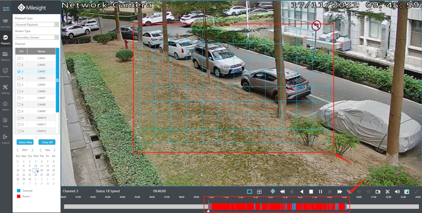
Task: Open the Retrieve section
Action: (x=6, y=56)
